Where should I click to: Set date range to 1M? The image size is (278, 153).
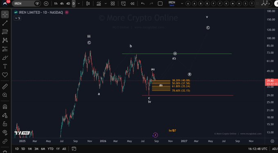click(30, 149)
